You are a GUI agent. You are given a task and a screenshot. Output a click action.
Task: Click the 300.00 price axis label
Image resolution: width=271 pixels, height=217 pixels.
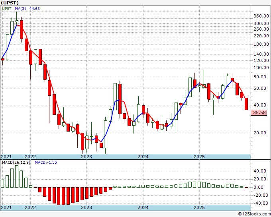[x=261, y=23]
